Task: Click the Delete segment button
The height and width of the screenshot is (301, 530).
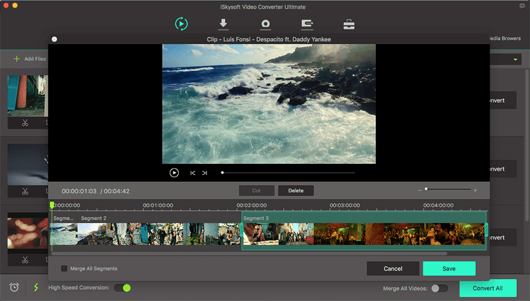Action: click(x=296, y=191)
